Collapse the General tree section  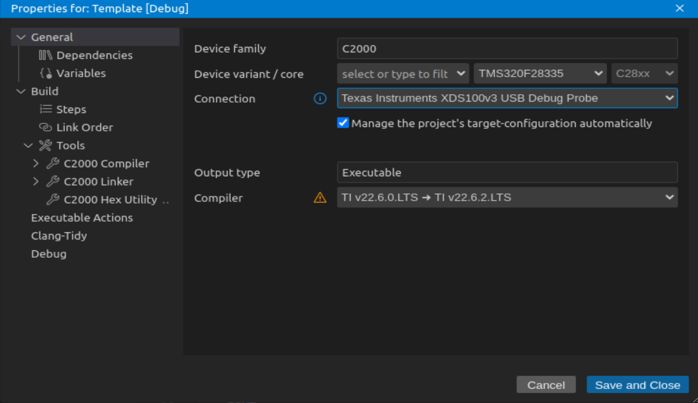pyautogui.click(x=21, y=37)
